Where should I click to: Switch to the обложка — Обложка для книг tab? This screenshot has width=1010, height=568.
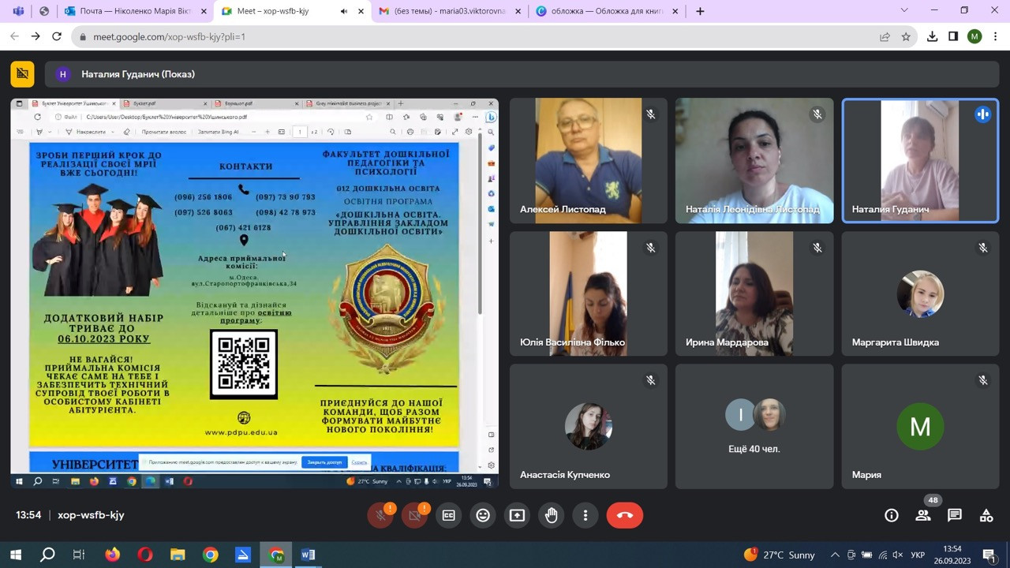(x=606, y=11)
